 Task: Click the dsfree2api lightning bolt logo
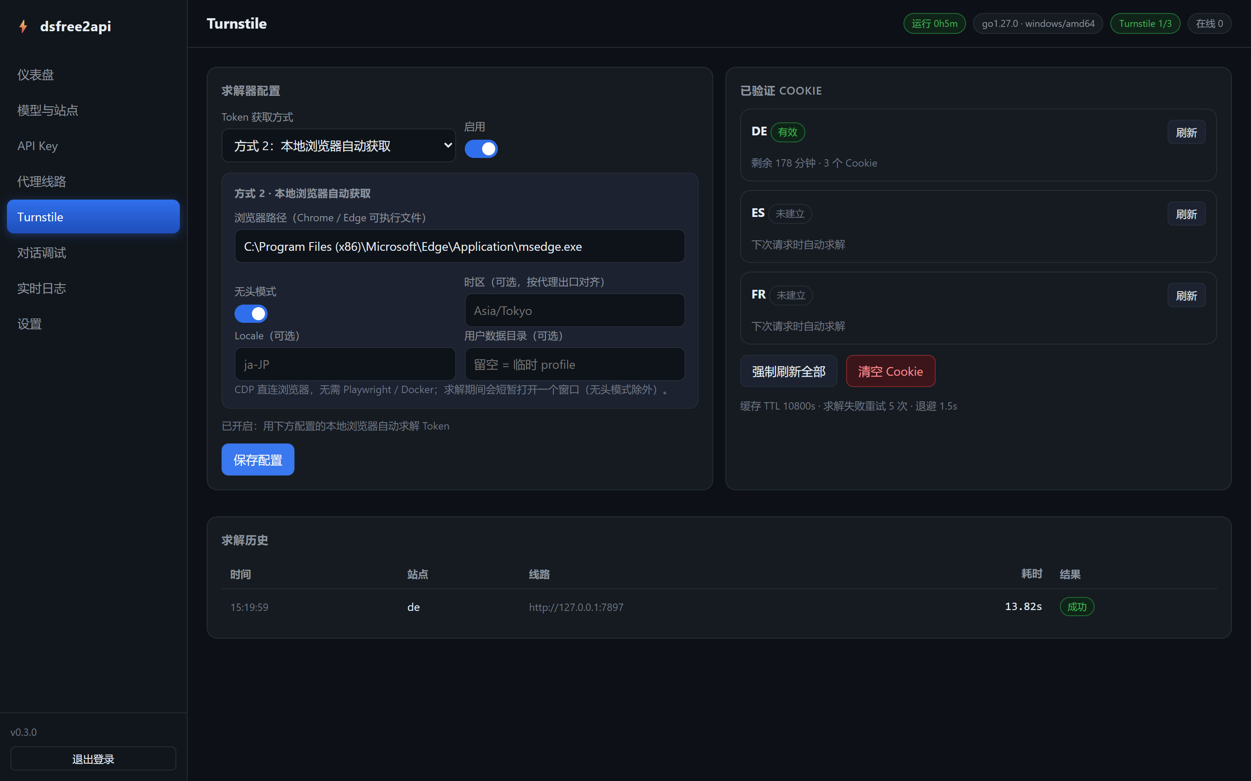23,26
